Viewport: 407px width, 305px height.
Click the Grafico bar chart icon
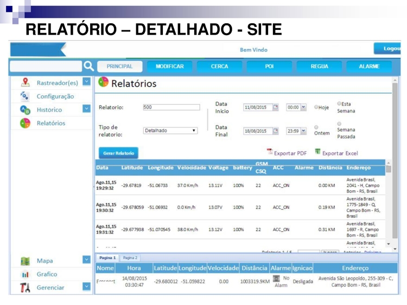click(24, 275)
